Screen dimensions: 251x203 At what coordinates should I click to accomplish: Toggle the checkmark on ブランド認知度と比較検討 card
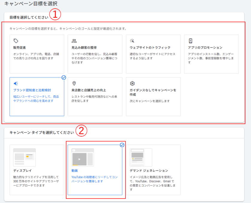click(64, 77)
